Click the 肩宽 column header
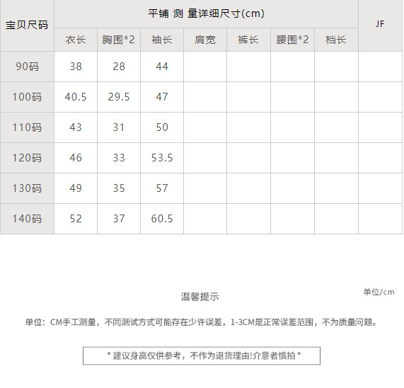Screen dimensions: 404x388 pos(205,40)
